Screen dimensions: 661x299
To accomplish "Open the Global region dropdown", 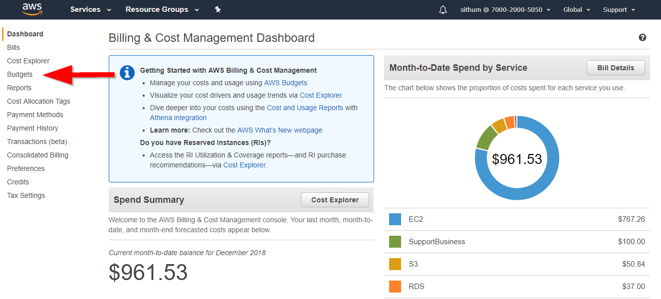I will pyautogui.click(x=577, y=9).
